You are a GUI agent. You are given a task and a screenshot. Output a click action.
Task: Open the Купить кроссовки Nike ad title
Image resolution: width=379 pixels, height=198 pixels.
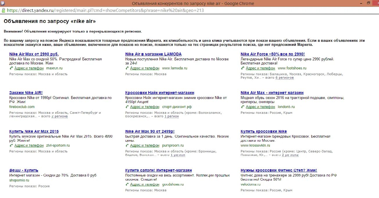click(x=264, y=131)
